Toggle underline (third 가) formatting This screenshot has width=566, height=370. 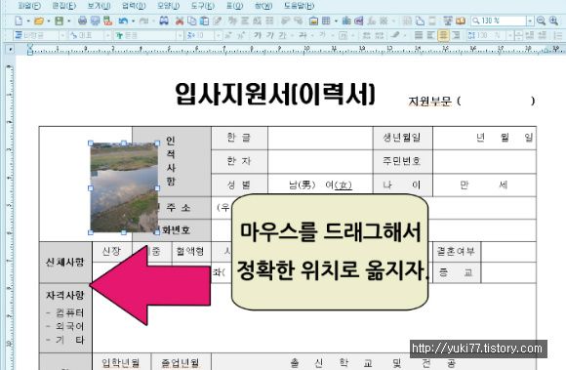pyautogui.click(x=282, y=35)
